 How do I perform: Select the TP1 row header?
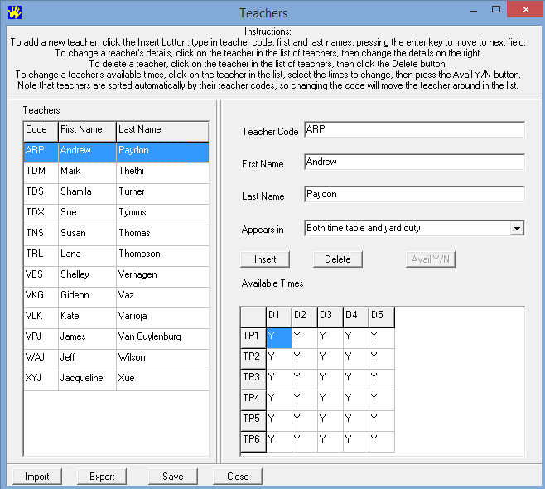click(x=253, y=337)
